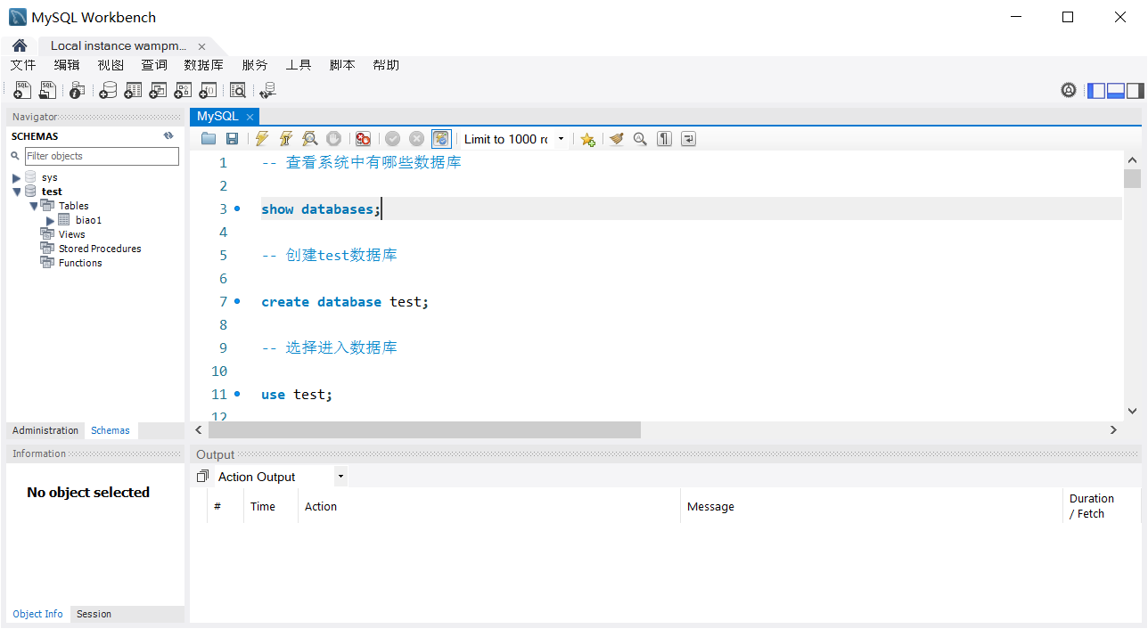Image resolution: width=1148 pixels, height=629 pixels.
Task: Hide the bottom output panel
Action: tap(1116, 91)
